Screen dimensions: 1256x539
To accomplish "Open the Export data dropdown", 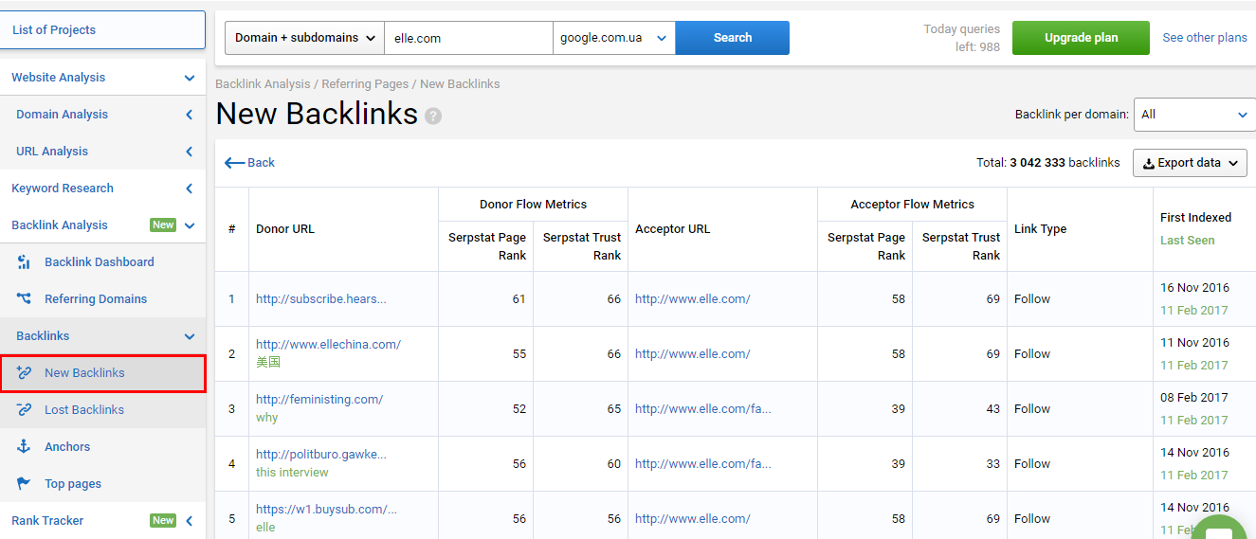I will [x=1190, y=163].
